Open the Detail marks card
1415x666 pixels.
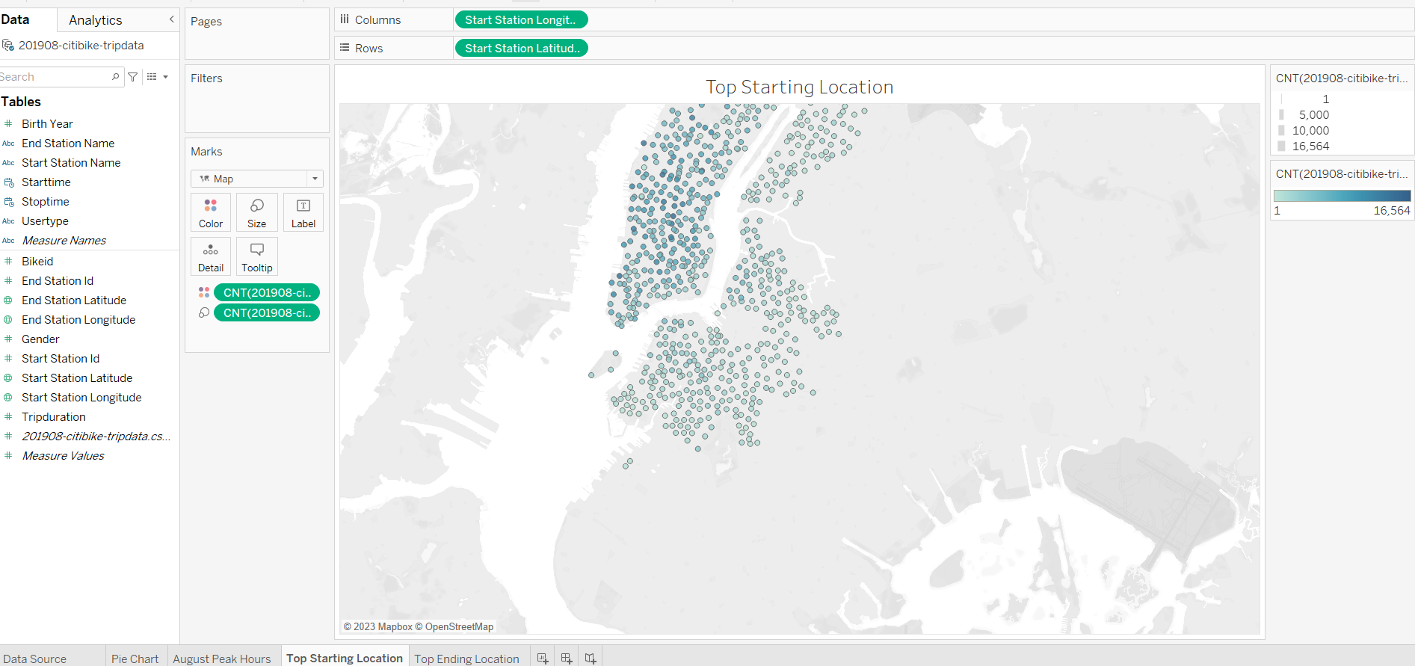pos(211,256)
